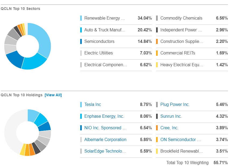
Task: Click Electric Utilities legend color swatch
Action: click(x=81, y=53)
